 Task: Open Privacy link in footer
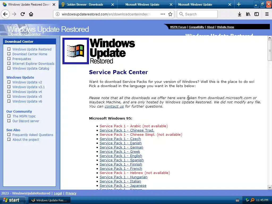(x=71, y=193)
